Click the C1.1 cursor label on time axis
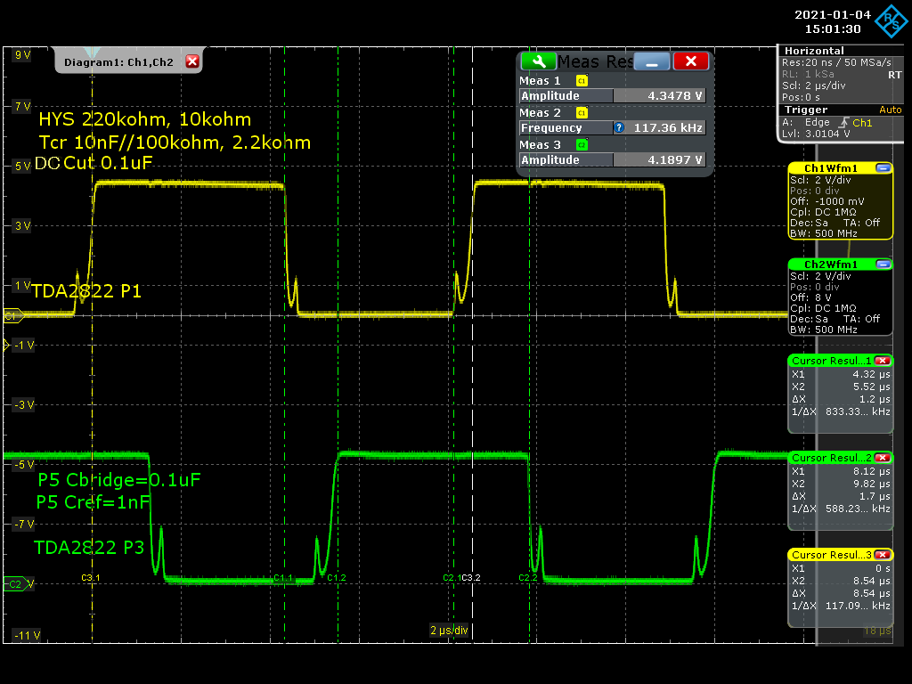The width and height of the screenshot is (912, 684). tap(282, 579)
